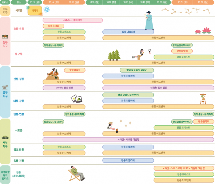Click the scholar in traditional hat figure

click(149, 21)
